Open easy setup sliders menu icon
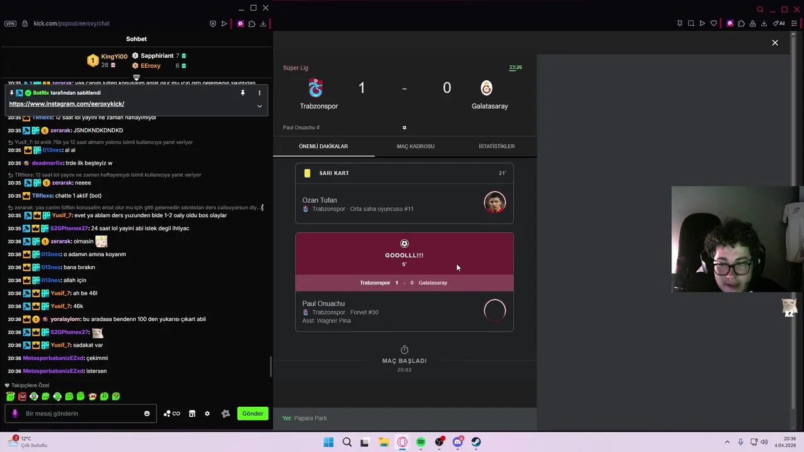 (x=795, y=24)
